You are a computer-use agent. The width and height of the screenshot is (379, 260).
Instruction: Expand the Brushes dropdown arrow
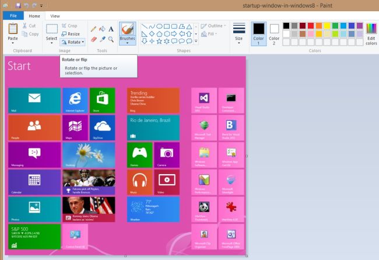(x=127, y=43)
